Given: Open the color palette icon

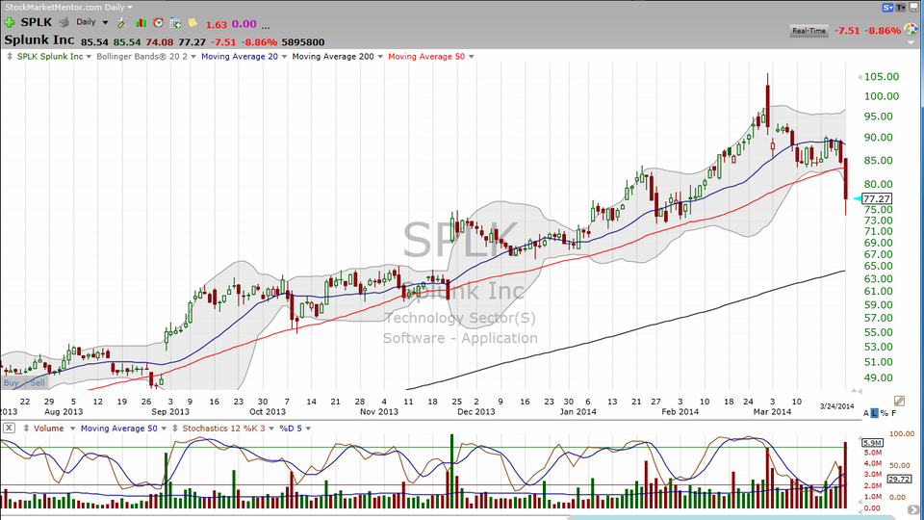Looking at the screenshot, I should tap(911, 29).
